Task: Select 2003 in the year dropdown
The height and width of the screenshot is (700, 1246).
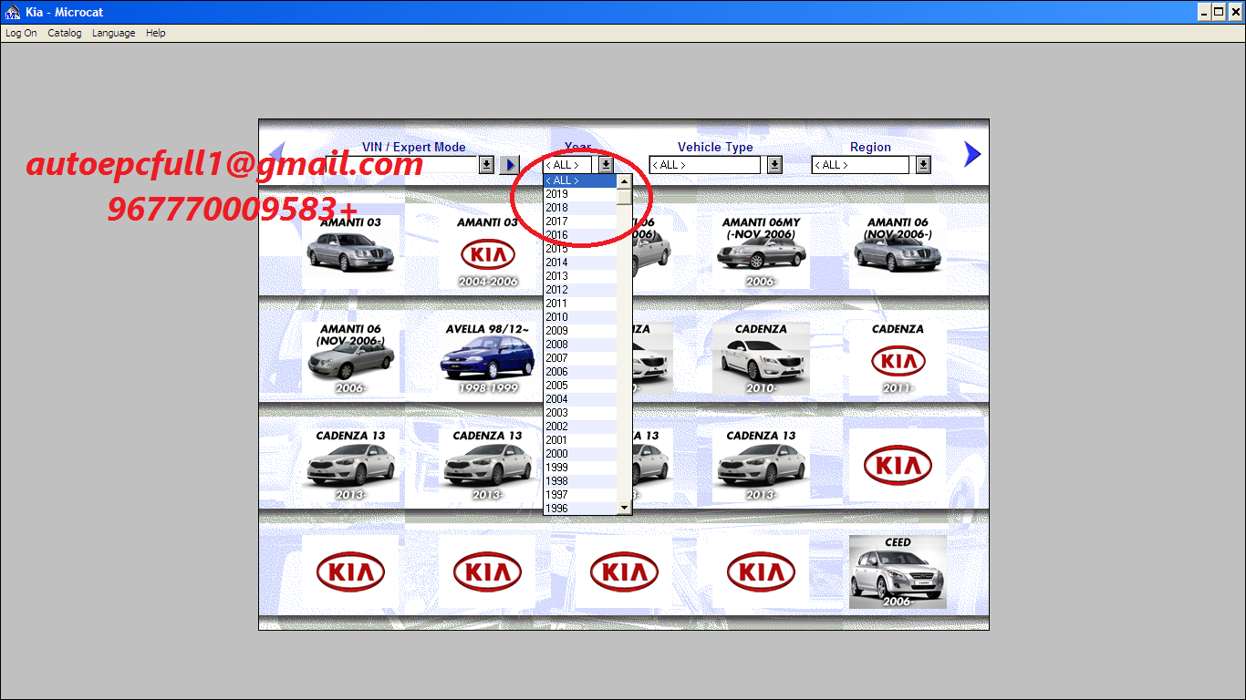Action: [x=580, y=413]
